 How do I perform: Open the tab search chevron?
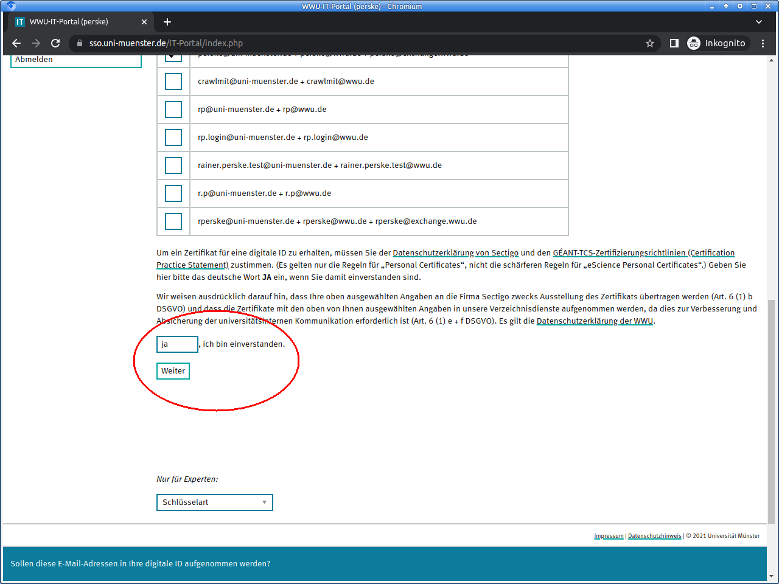pos(759,22)
